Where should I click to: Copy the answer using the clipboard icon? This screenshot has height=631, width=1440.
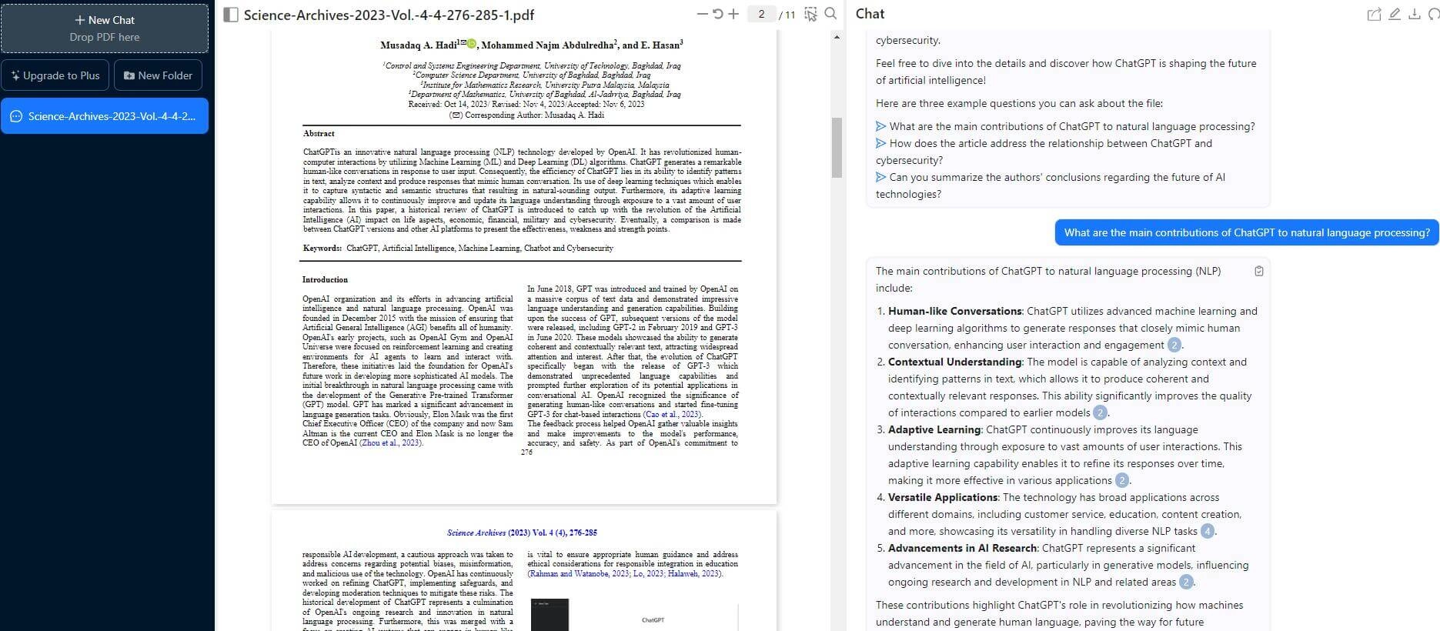[x=1259, y=271]
